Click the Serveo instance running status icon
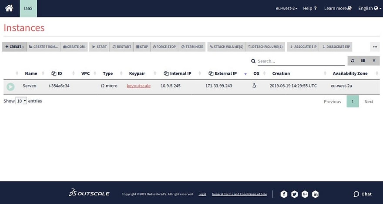The image size is (383, 204). tap(10, 87)
